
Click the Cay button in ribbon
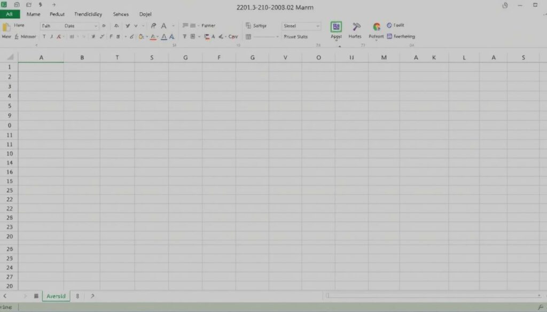pyautogui.click(x=233, y=37)
